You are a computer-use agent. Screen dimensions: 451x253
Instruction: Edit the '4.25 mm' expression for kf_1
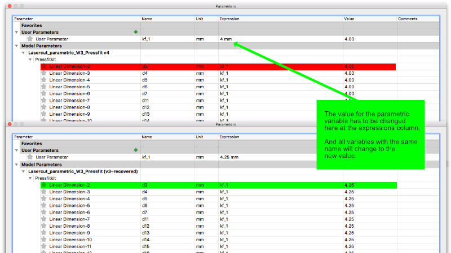tap(229, 157)
